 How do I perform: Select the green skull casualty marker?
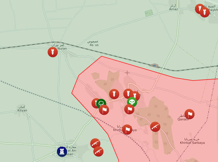coord(132,102)
